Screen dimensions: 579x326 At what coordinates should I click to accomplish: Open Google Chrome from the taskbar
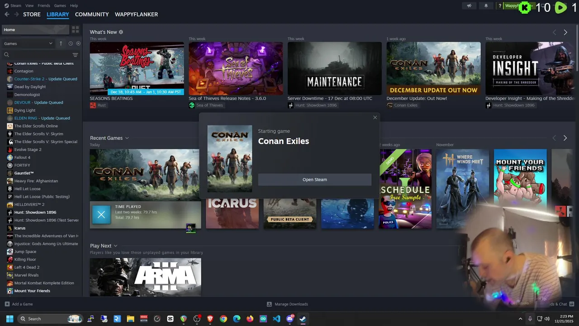[223, 319]
